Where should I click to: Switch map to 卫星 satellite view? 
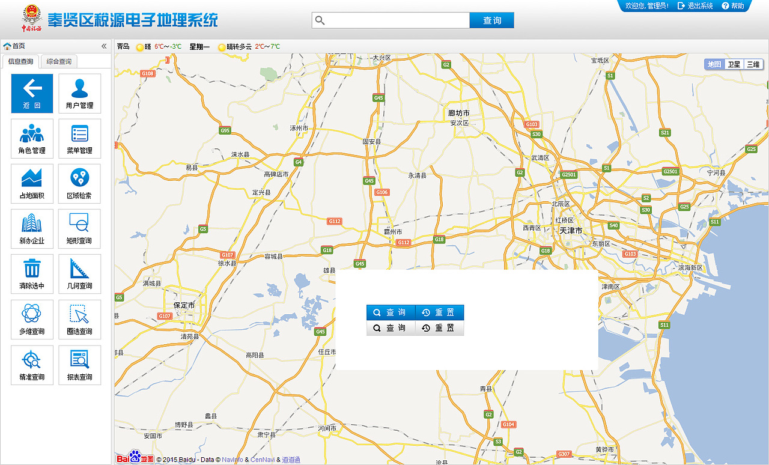point(734,64)
